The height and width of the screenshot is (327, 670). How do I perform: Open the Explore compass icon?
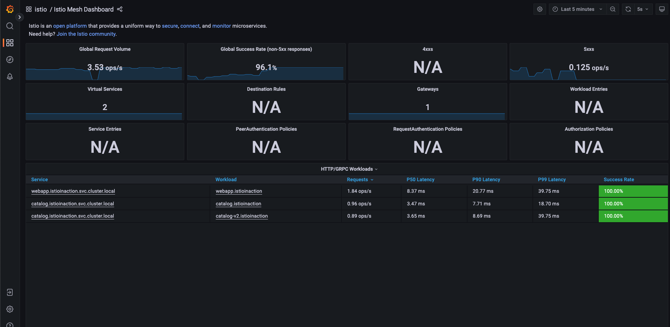(x=10, y=60)
